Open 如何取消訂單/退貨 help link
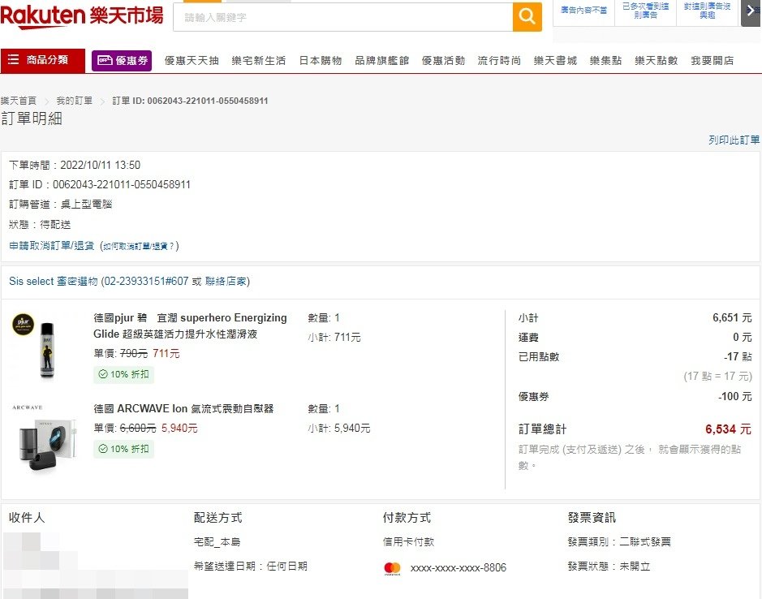Screen dimensions: 762x599 [139, 247]
